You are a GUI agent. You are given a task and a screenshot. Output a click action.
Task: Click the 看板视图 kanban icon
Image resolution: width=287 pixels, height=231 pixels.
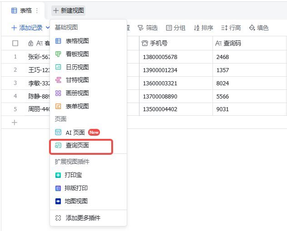point(58,54)
